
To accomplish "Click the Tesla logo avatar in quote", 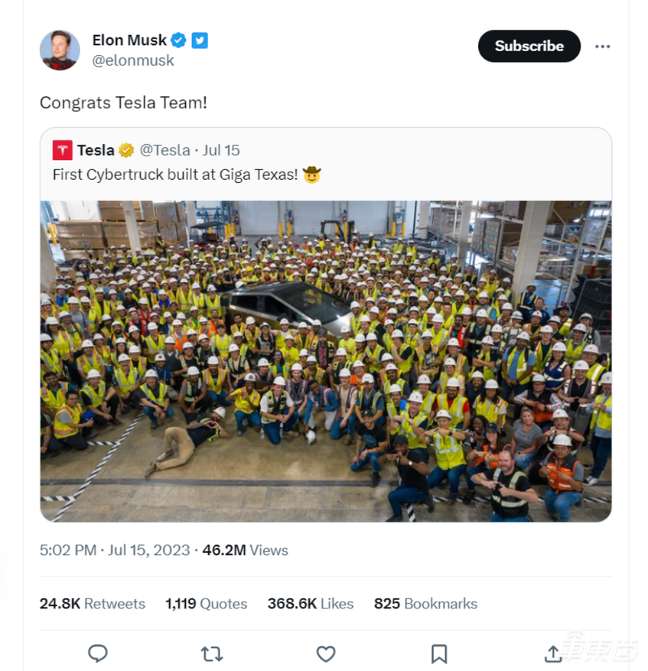I will (63, 150).
